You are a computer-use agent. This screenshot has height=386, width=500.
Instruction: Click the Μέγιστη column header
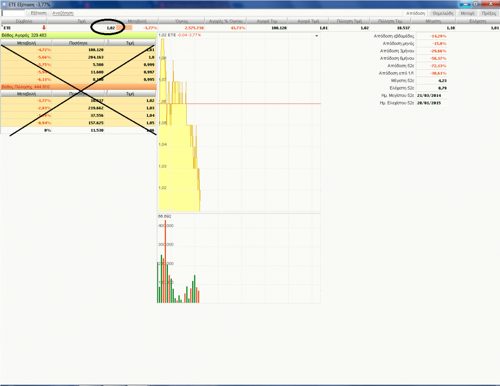[x=433, y=21]
